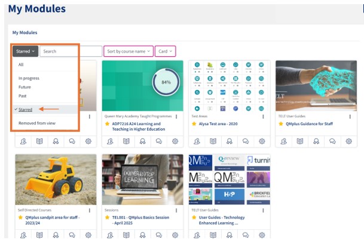Image resolution: width=364 pixels, height=246 pixels.
Task: Choose 'In progress' filter option
Action: point(28,78)
